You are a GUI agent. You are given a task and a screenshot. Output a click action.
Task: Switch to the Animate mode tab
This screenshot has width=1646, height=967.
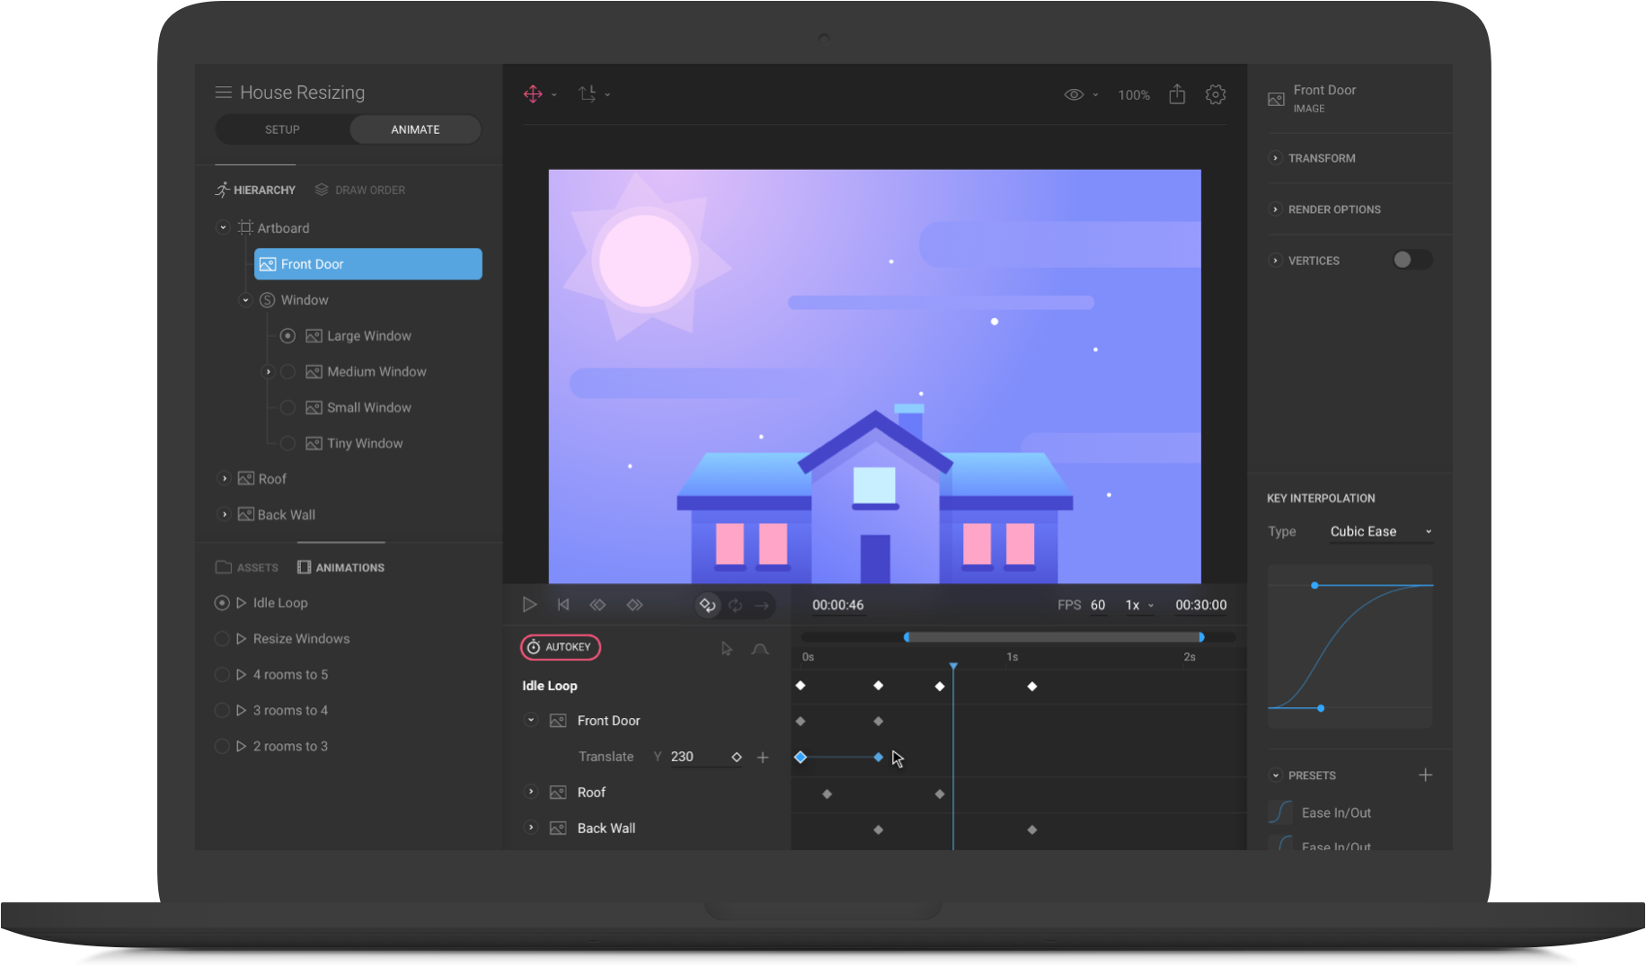pos(415,129)
